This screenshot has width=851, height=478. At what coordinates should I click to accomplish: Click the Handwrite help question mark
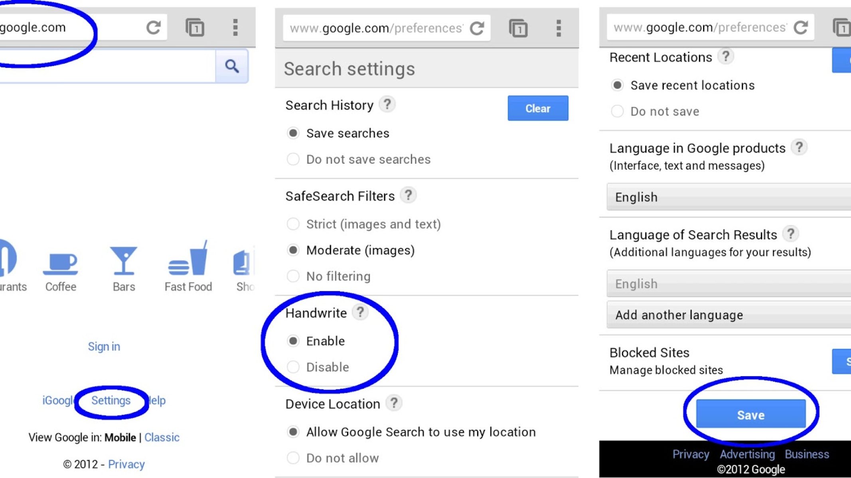click(x=360, y=312)
